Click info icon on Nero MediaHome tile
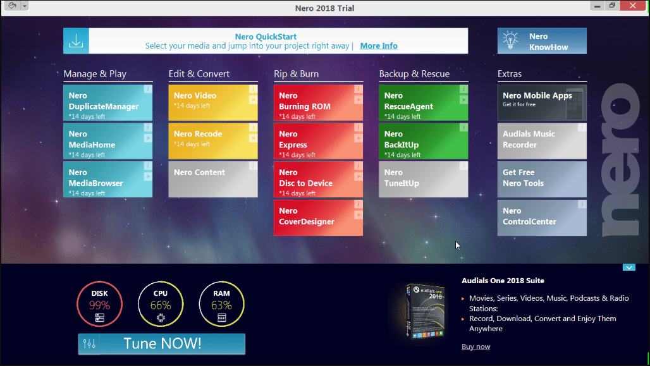650x366 pixels. click(148, 127)
